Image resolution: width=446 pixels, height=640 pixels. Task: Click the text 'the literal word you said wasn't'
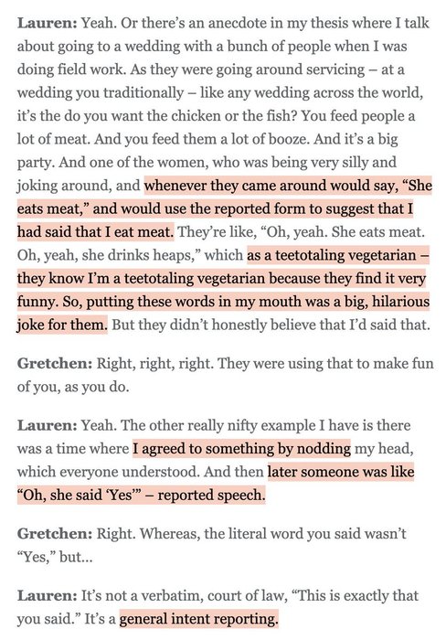point(305,533)
